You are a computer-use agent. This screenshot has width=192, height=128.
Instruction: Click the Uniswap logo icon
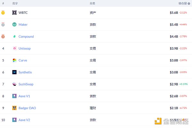(14, 48)
